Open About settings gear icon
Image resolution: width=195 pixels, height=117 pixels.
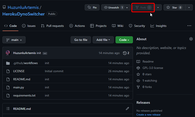[191, 39]
